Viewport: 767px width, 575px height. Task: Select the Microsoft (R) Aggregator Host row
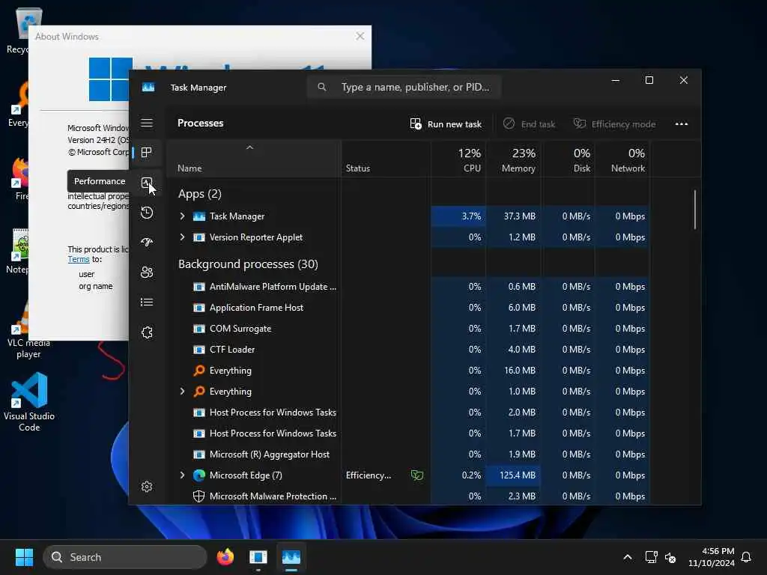coord(408,454)
